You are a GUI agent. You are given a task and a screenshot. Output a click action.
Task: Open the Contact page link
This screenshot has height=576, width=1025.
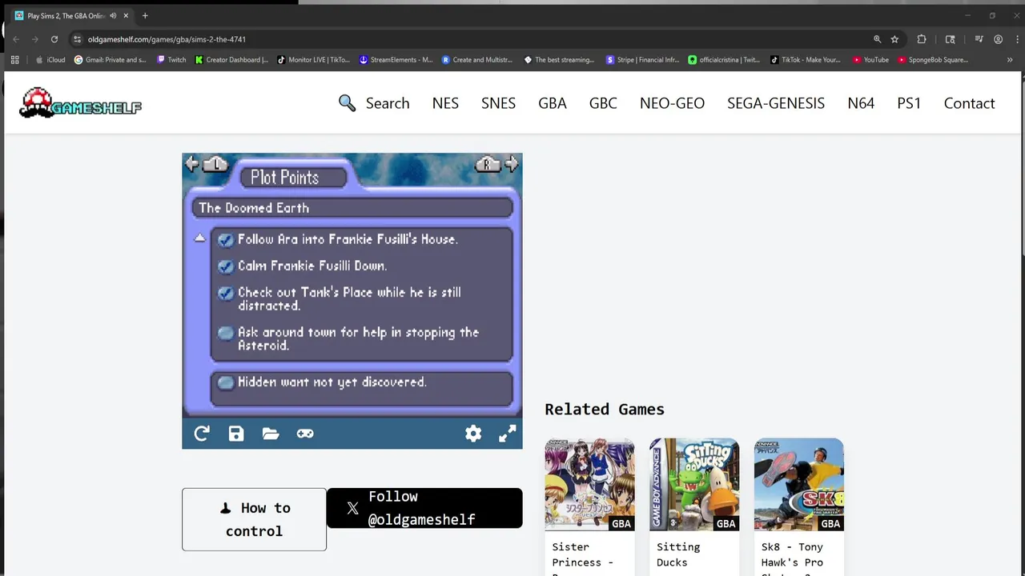(969, 103)
